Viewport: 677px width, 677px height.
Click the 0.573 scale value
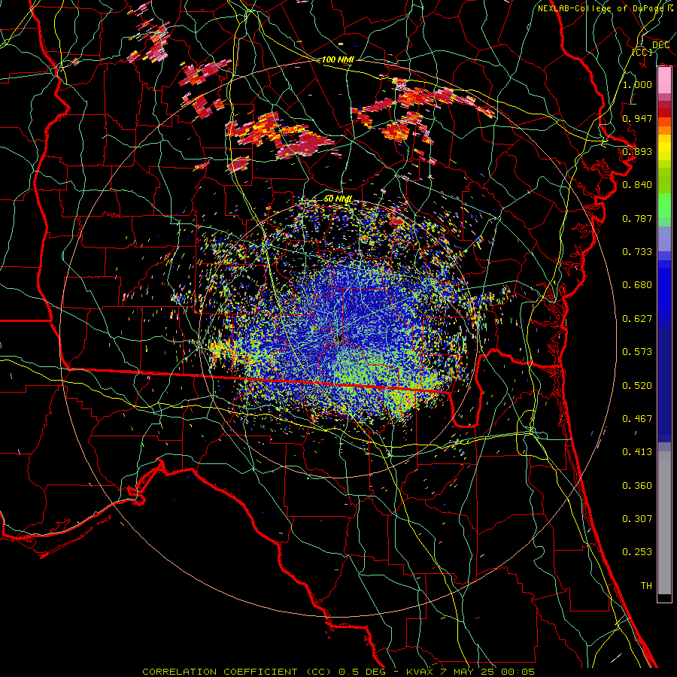point(637,352)
